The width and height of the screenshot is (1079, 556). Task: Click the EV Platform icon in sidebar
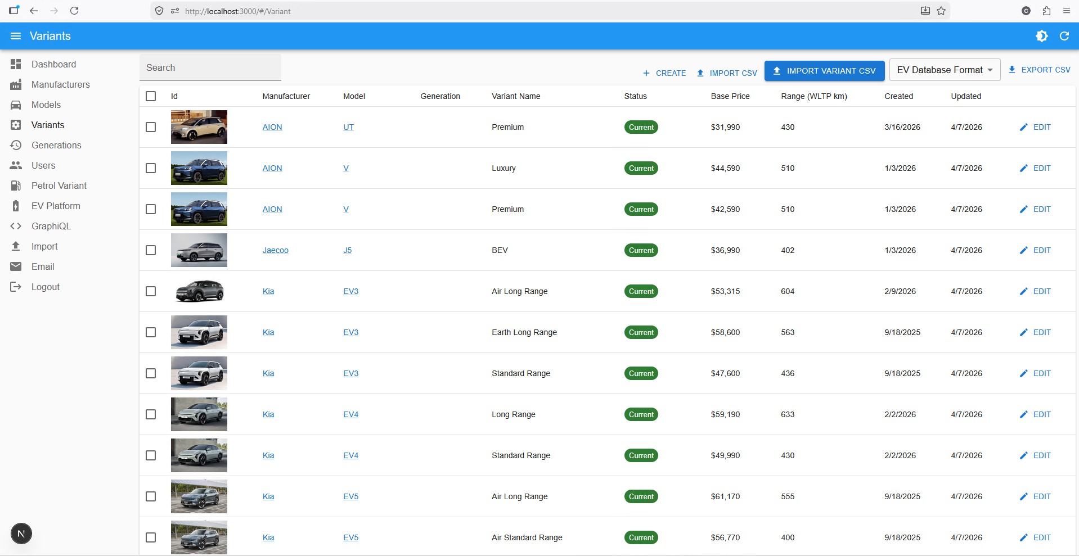(16, 206)
